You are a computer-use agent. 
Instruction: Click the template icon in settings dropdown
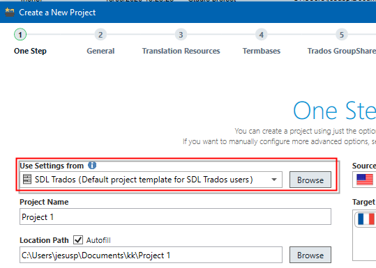point(27,179)
